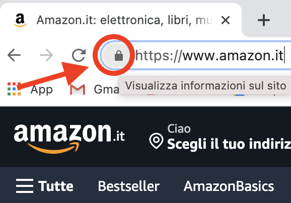Open the hamburger menu icon beside Tutte
The height and width of the screenshot is (203, 291).
[x=25, y=186]
